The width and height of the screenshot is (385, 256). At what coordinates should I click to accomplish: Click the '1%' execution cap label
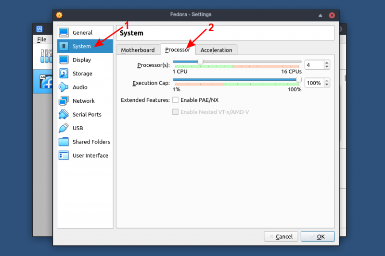pyautogui.click(x=176, y=89)
